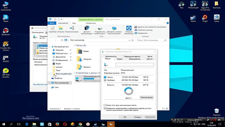The height and width of the screenshot is (127, 225).
Task: Open Bandicam desktop shortcut
Action: coord(6,31)
